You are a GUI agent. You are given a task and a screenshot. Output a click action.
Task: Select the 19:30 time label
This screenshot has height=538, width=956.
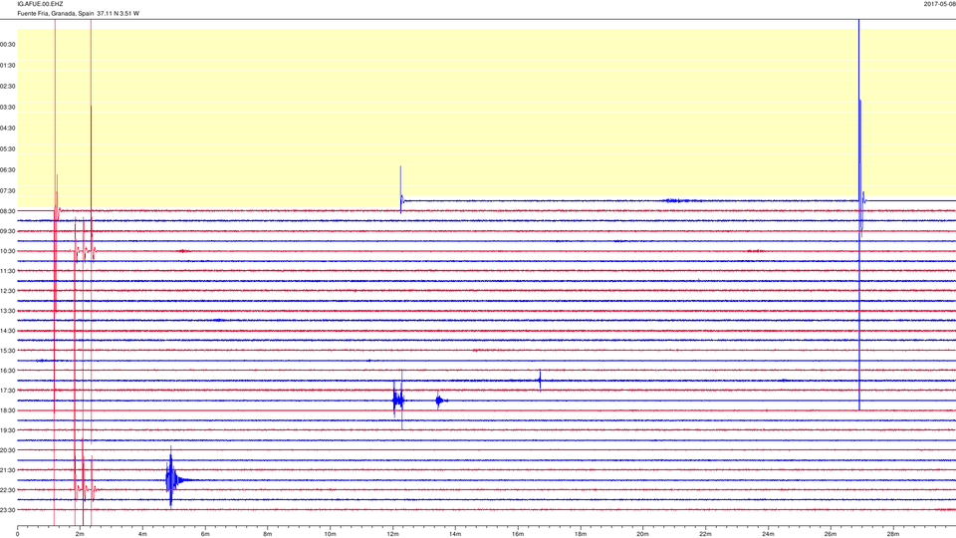pos(8,430)
